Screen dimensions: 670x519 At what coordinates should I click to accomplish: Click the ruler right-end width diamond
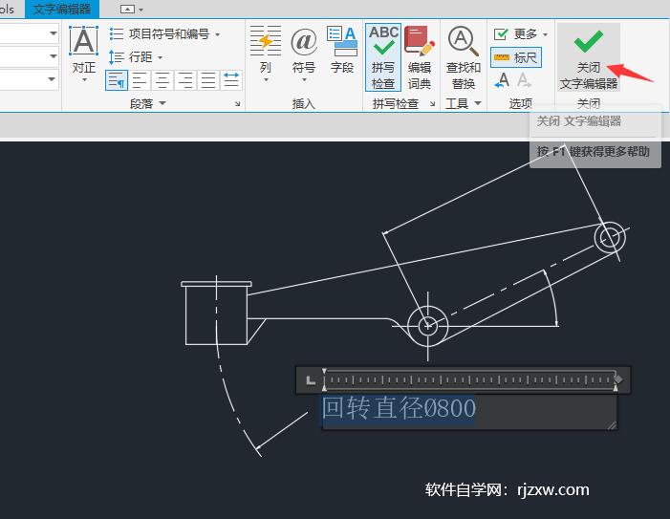618,379
